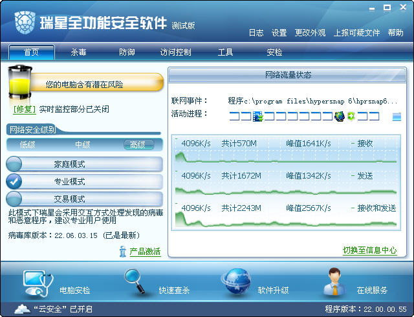The height and width of the screenshot is (317, 414).
Task: Set network security level to 高级
Action: tap(138, 145)
